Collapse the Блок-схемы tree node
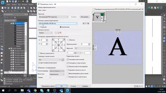This screenshot has height=93, width=166. pyautogui.click(x=9, y=49)
